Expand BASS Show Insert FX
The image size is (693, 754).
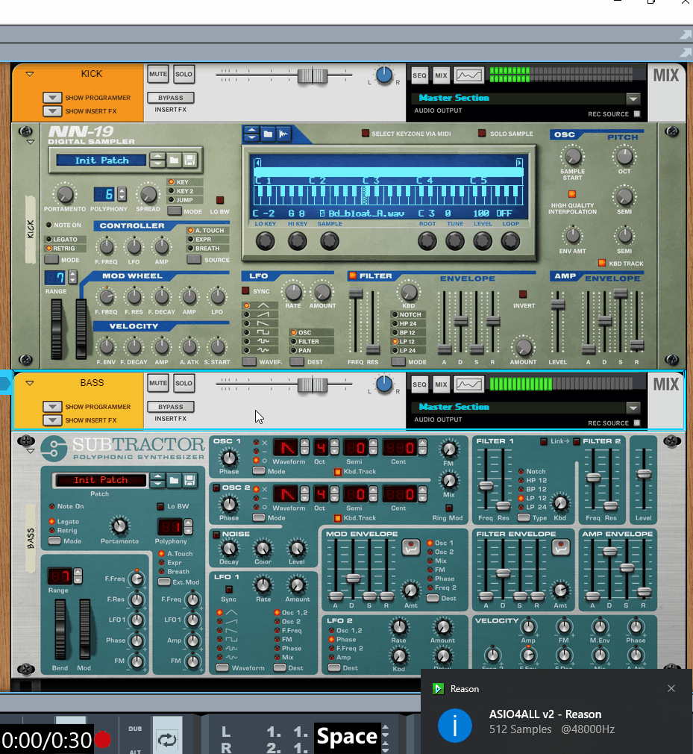52,420
